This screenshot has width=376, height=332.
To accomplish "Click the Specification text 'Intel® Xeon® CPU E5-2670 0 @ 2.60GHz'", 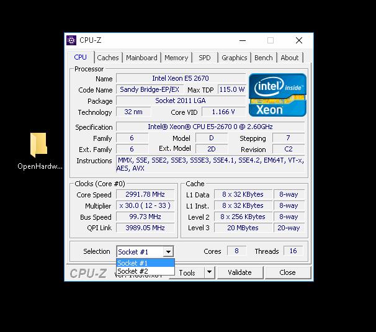I will coord(210,127).
